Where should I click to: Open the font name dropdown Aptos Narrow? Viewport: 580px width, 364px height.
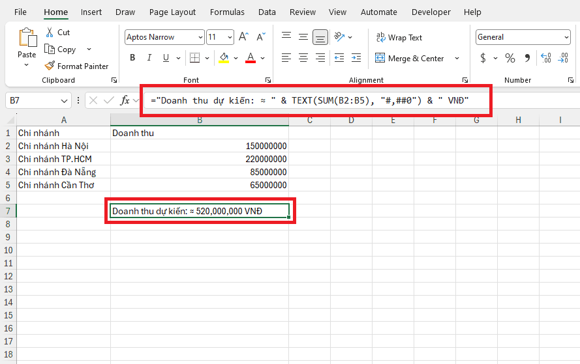point(200,37)
